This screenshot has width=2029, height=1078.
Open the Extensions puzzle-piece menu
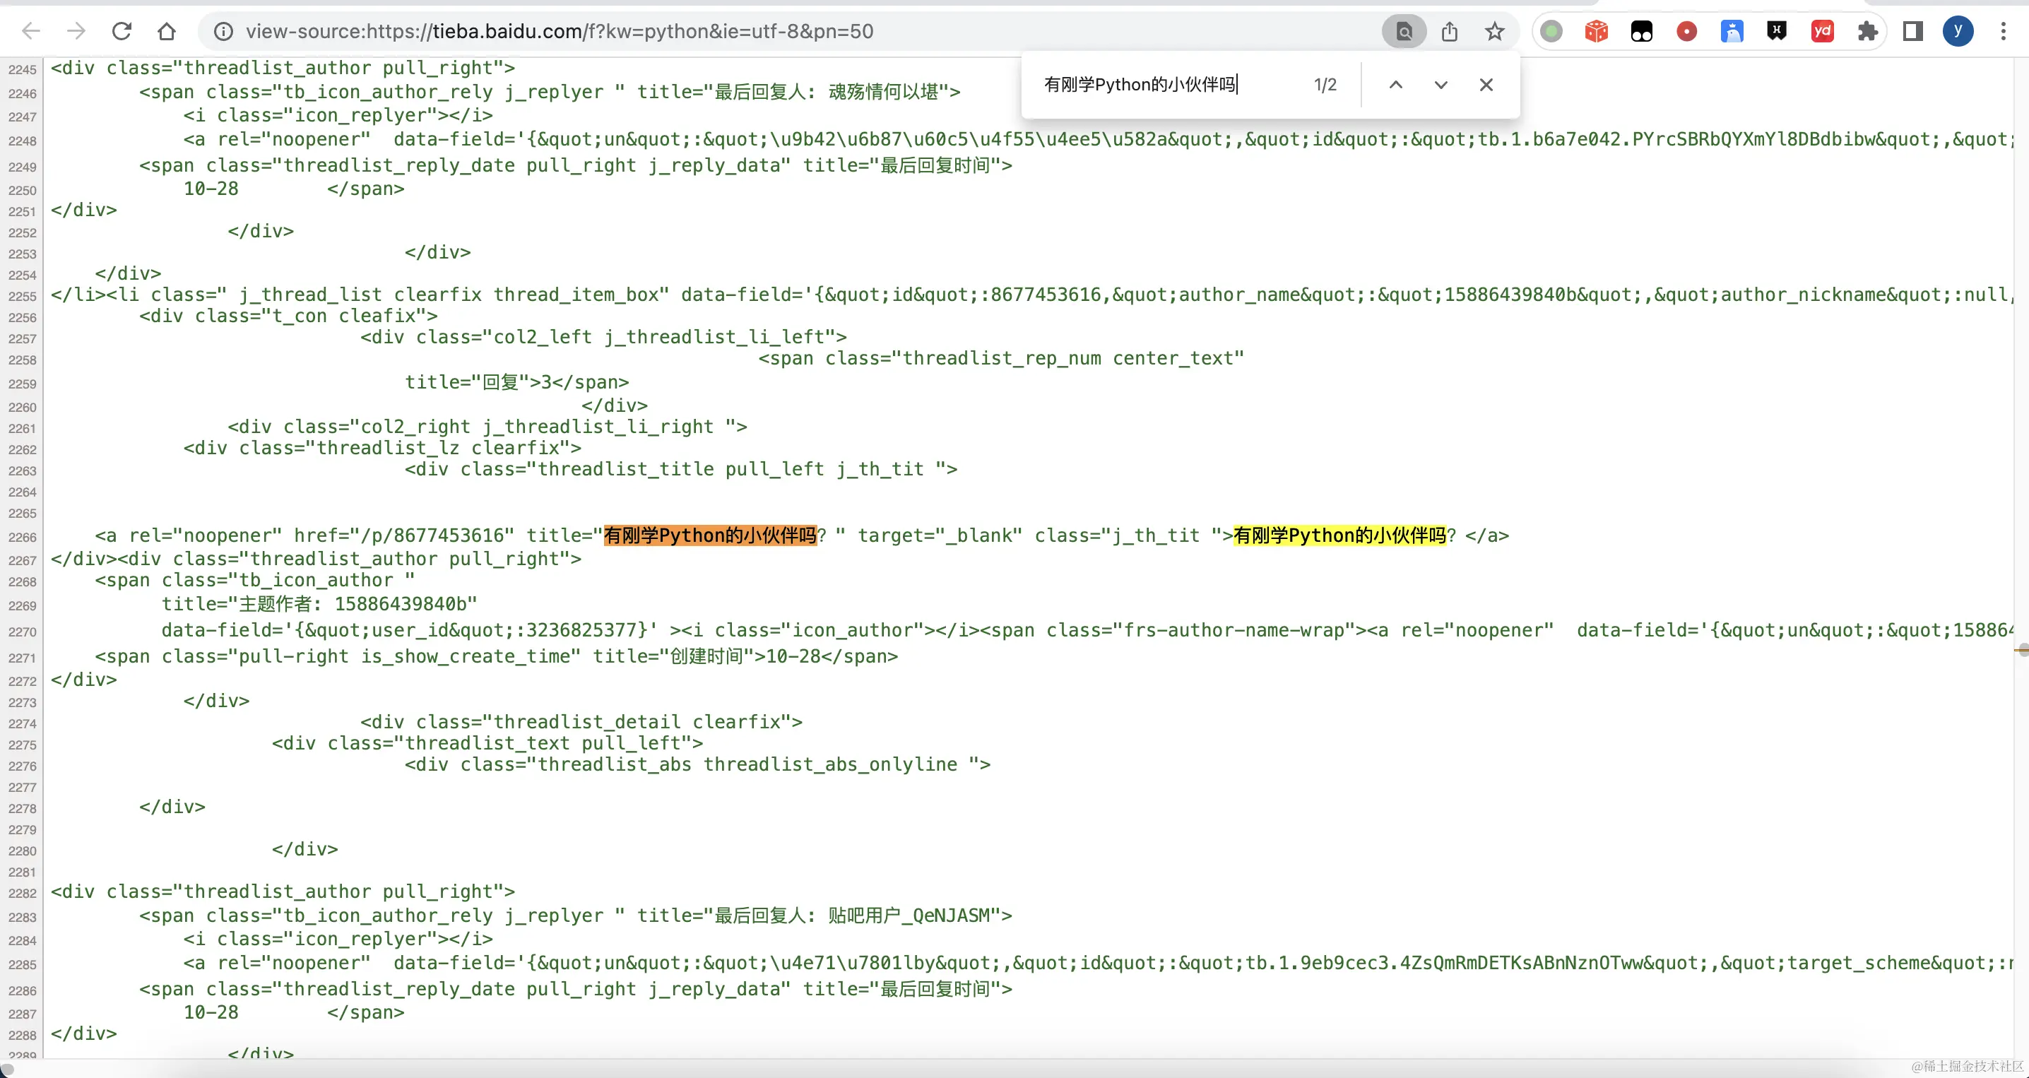pyautogui.click(x=1867, y=32)
